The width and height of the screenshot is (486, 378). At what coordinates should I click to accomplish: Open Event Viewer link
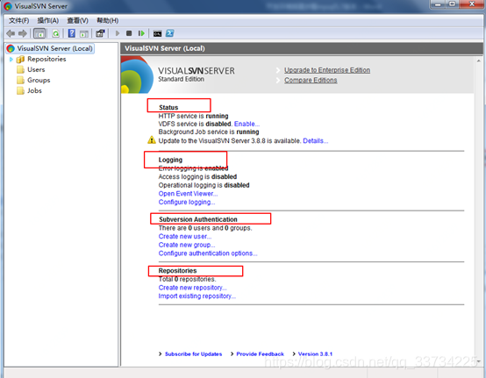(188, 194)
